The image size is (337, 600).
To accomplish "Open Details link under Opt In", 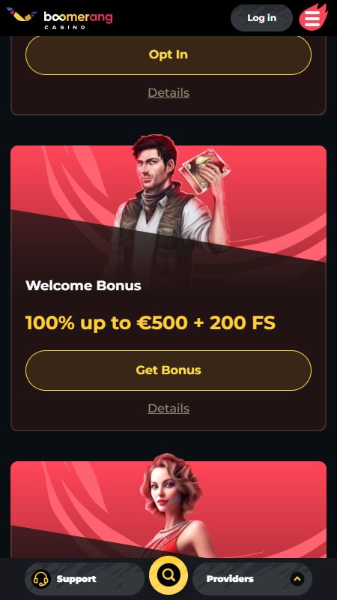I will tap(168, 92).
